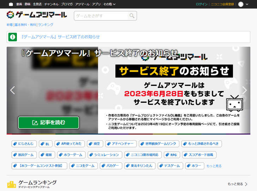Open the 新着 link

tap(10, 25)
